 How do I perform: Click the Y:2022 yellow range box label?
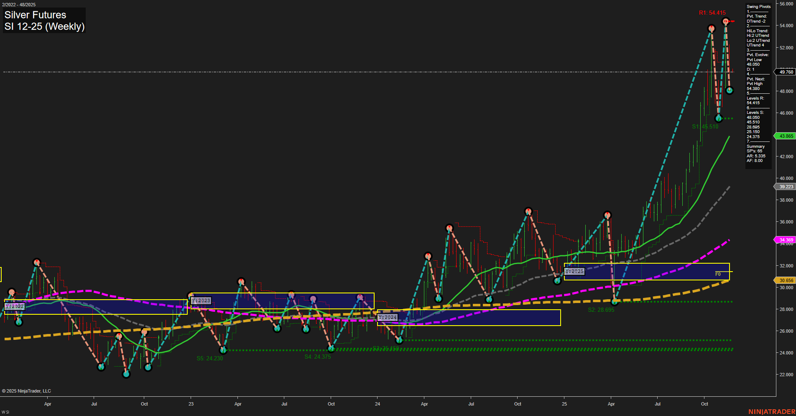click(x=15, y=306)
